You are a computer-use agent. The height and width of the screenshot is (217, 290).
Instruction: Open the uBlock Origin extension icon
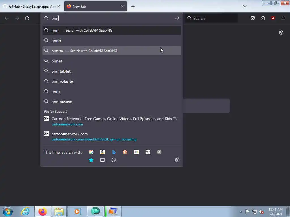273,18
